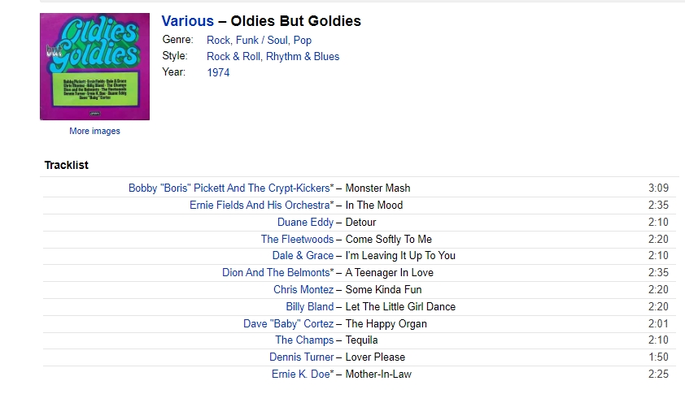Image resolution: width=685 pixels, height=394 pixels.
Task: Open the Oldies But Goldies album cover
Action: pyautogui.click(x=95, y=67)
